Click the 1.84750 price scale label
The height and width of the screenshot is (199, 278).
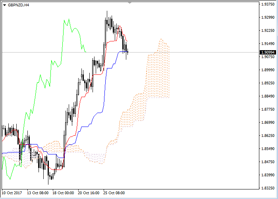tap(268, 162)
